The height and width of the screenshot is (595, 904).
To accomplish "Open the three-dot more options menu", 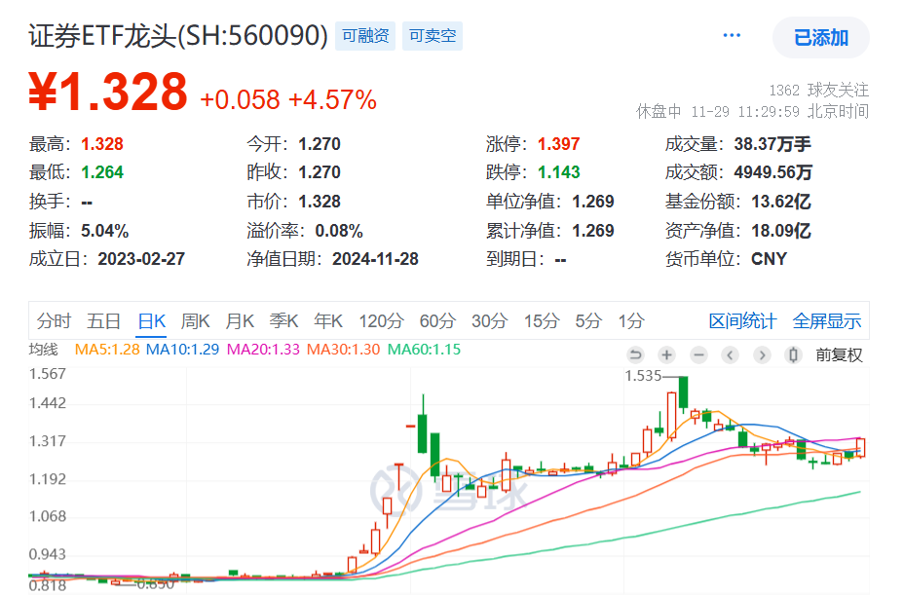I will click(x=732, y=36).
